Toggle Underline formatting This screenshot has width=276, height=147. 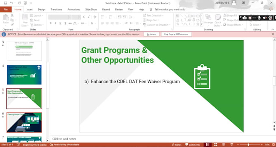pos(60,23)
